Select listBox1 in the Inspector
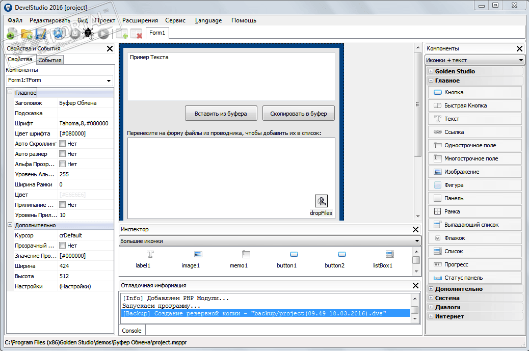 pos(383,259)
